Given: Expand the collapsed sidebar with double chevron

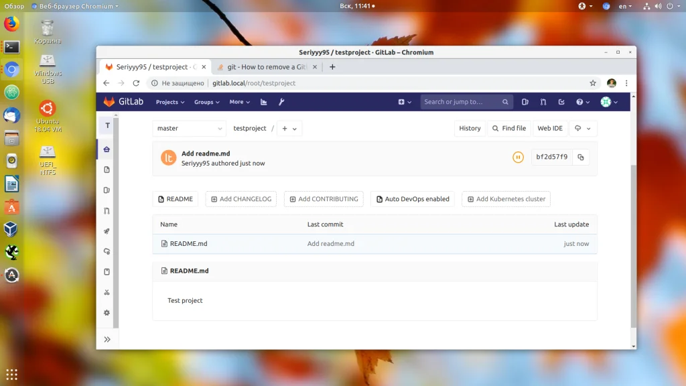Looking at the screenshot, I should tap(107, 340).
